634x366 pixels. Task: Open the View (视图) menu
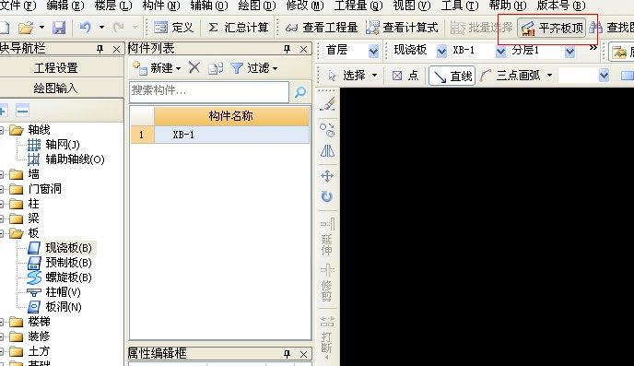412,6
